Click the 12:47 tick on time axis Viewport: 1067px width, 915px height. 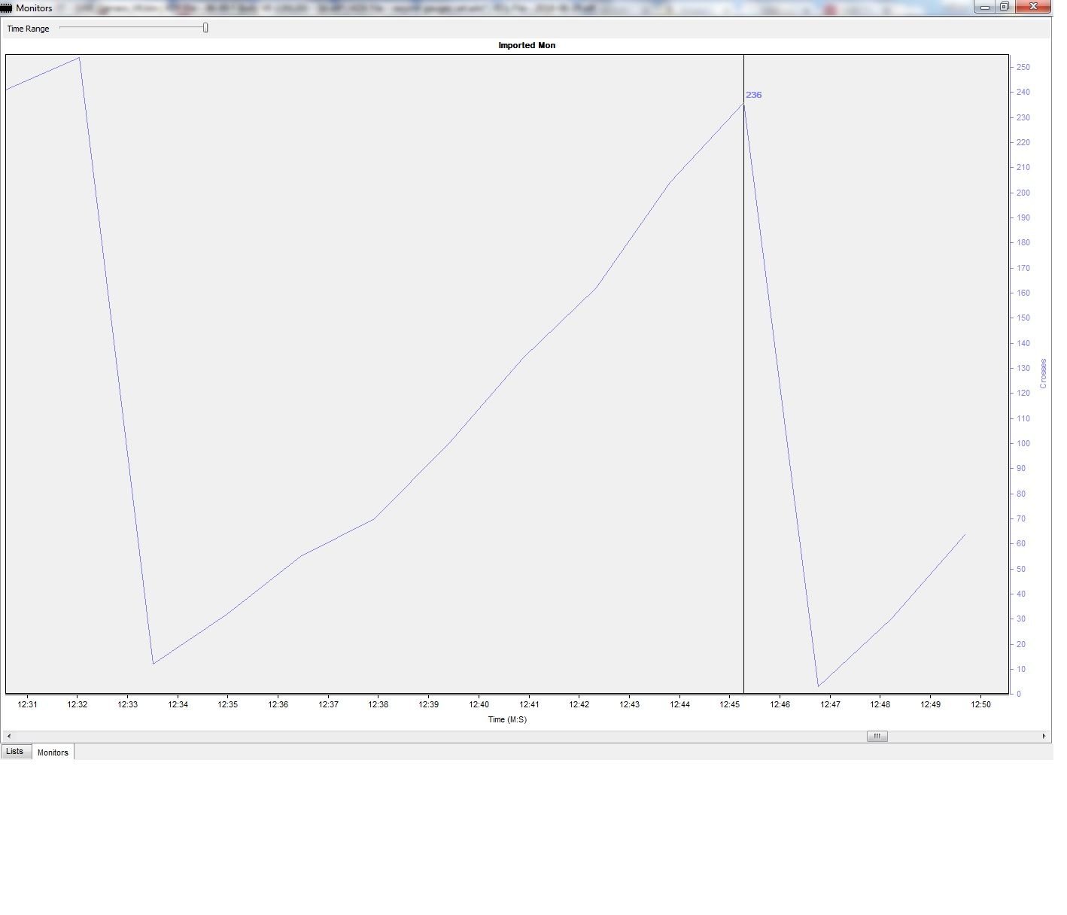tap(830, 704)
